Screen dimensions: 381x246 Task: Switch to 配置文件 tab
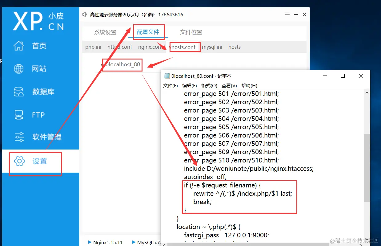point(148,32)
